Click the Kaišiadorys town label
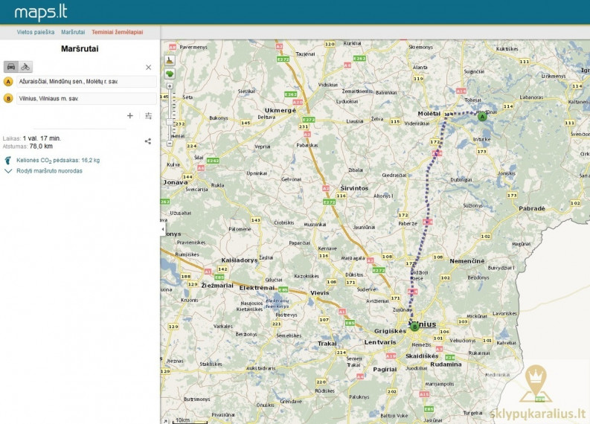 pyautogui.click(x=240, y=260)
